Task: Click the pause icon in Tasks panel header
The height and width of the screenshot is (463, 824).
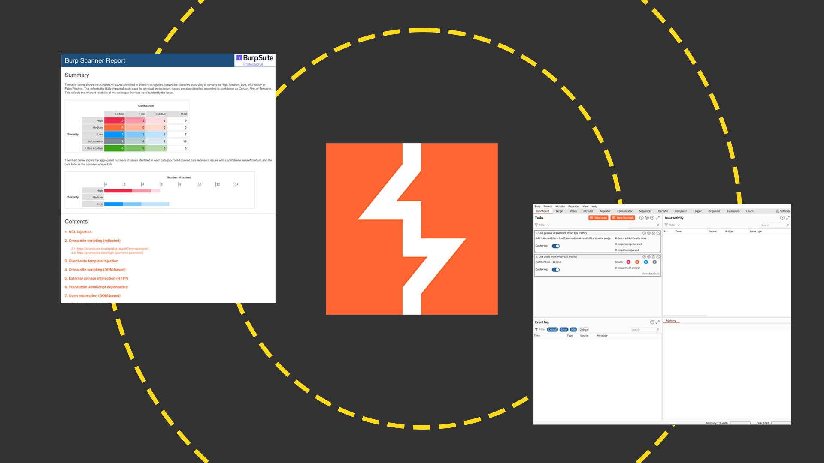Action: (x=642, y=218)
